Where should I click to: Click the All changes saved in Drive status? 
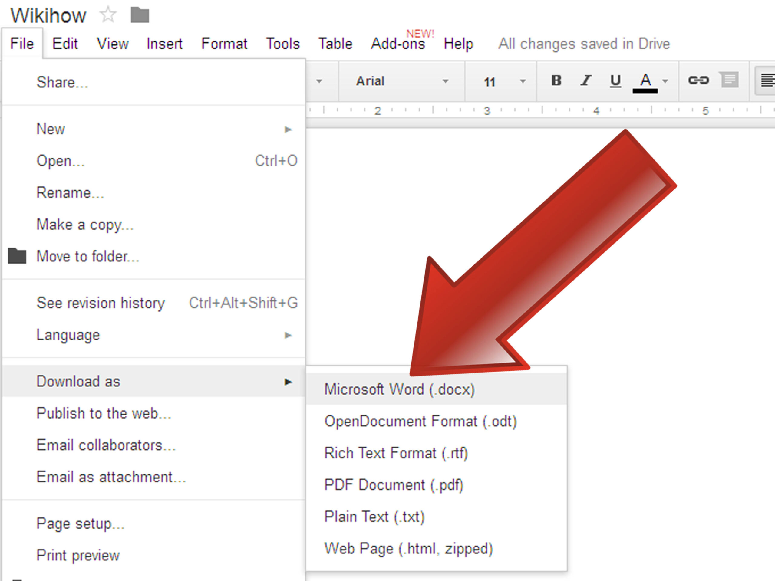(584, 44)
